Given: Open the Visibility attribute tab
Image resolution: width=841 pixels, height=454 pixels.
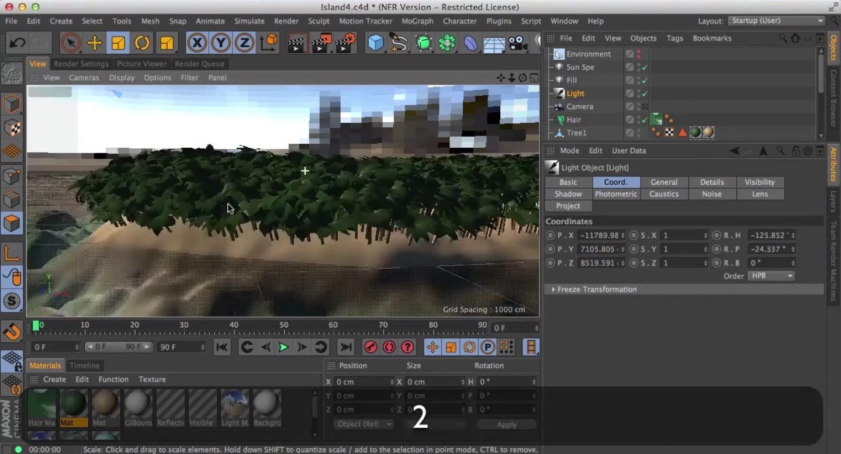Looking at the screenshot, I should coord(760,182).
